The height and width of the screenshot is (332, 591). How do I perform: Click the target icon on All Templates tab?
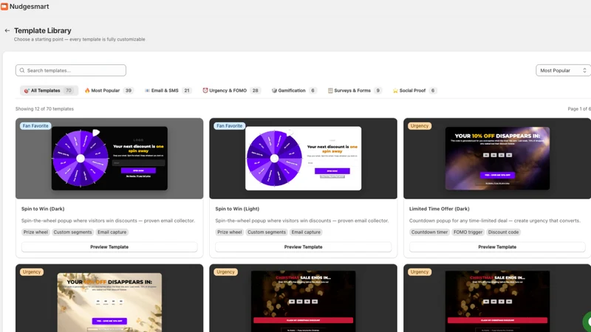27,90
